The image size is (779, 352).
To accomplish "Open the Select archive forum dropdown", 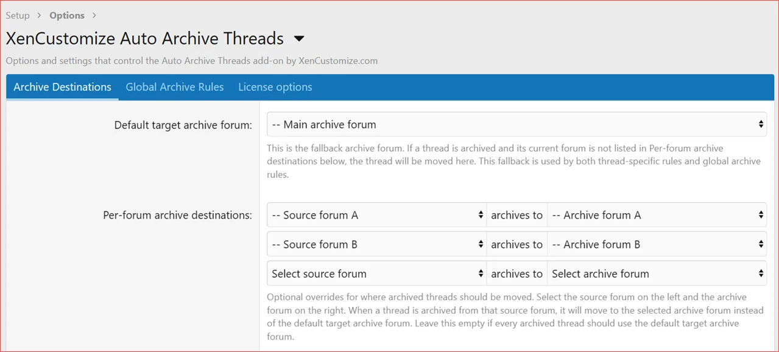I will tap(657, 273).
